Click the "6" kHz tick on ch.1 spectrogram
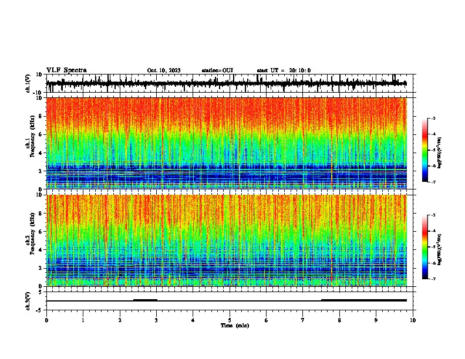This screenshot has width=465, height=359. pos(41,135)
